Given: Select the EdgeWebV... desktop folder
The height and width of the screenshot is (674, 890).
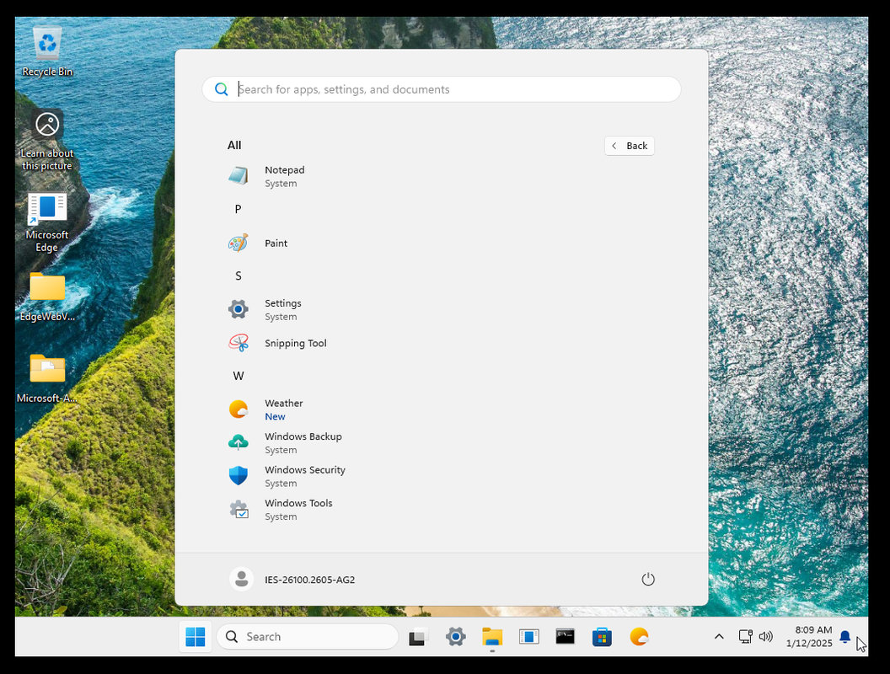Looking at the screenshot, I should coord(47,297).
